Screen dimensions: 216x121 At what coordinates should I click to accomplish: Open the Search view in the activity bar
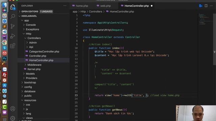[13, 16]
